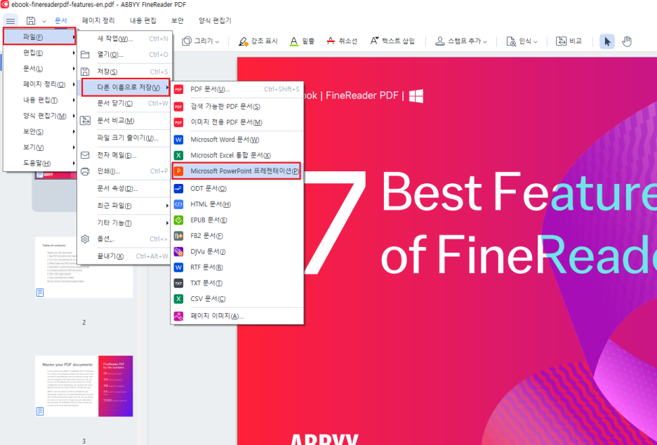Save as RTF 문서(R)
This screenshot has width=657, height=445.
(237, 267)
